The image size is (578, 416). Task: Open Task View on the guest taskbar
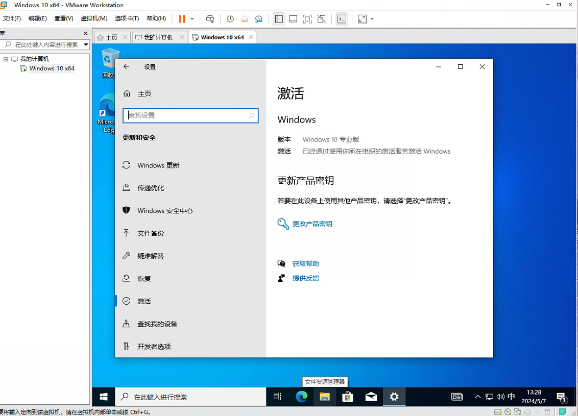(278, 397)
